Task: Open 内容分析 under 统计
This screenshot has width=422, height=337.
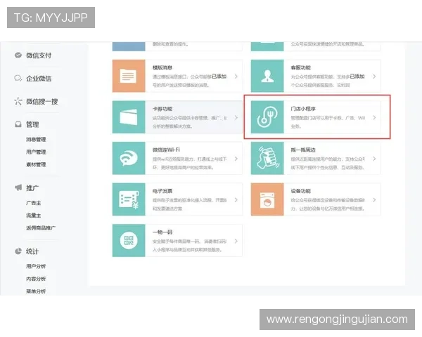Action: click(x=36, y=279)
